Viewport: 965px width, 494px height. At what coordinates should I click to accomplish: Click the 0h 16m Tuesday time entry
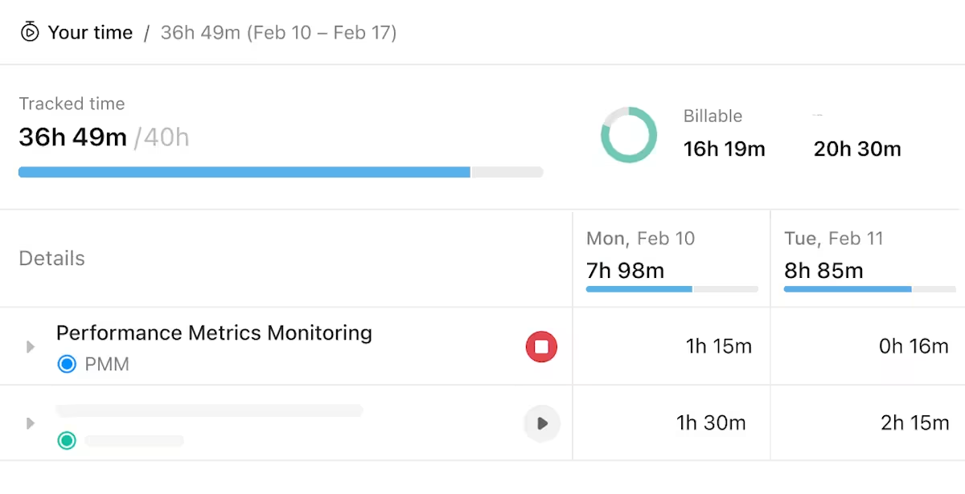[914, 346]
